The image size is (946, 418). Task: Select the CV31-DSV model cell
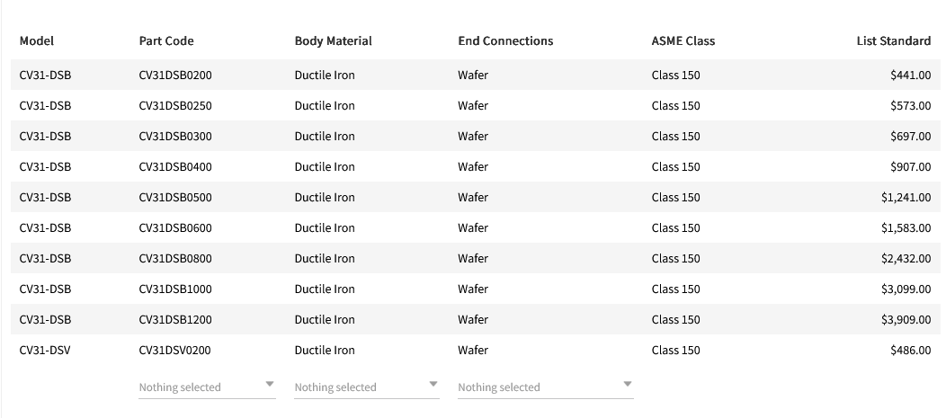pyautogui.click(x=45, y=351)
